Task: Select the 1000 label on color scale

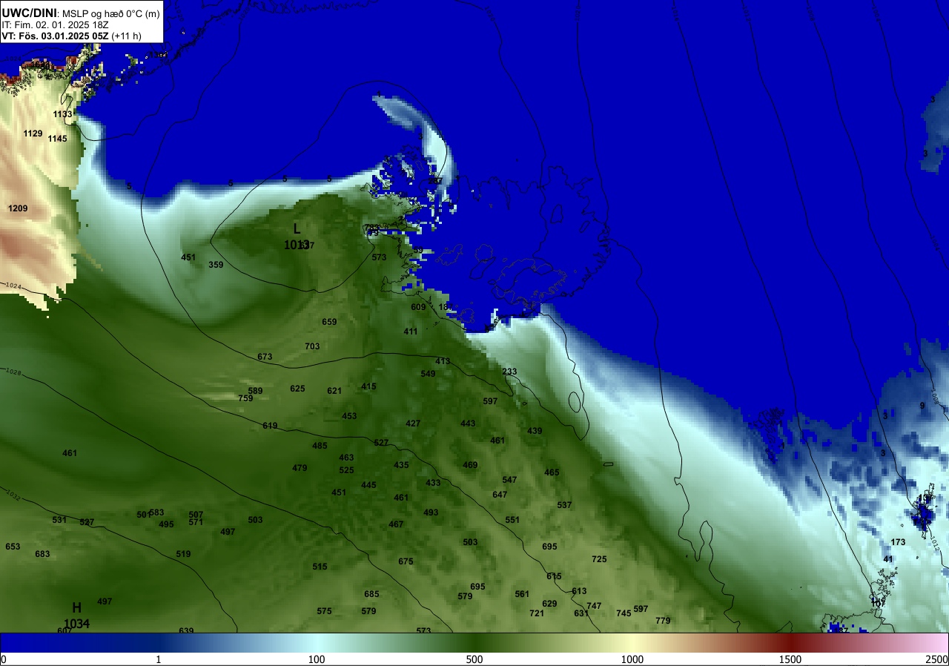Action: click(632, 659)
